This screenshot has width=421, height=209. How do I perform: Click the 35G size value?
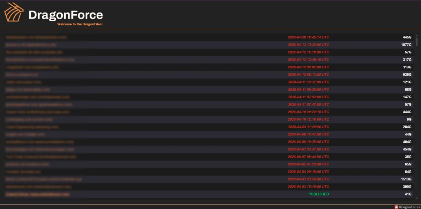tap(408, 156)
